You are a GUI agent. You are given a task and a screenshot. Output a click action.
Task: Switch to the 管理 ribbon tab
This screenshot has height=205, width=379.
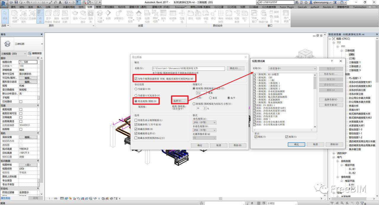99,7
